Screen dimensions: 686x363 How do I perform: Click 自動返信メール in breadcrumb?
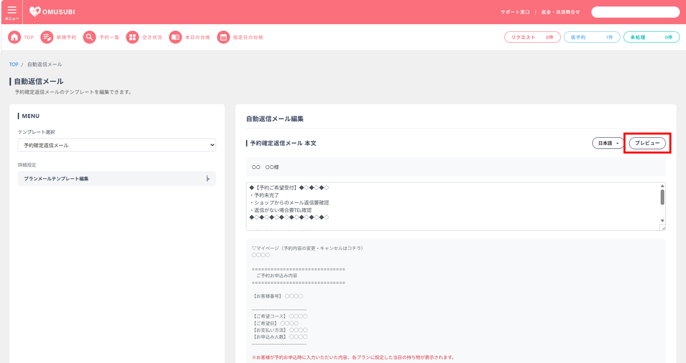click(x=45, y=65)
